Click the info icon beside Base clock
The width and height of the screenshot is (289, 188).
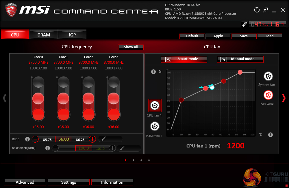[x=48, y=148]
